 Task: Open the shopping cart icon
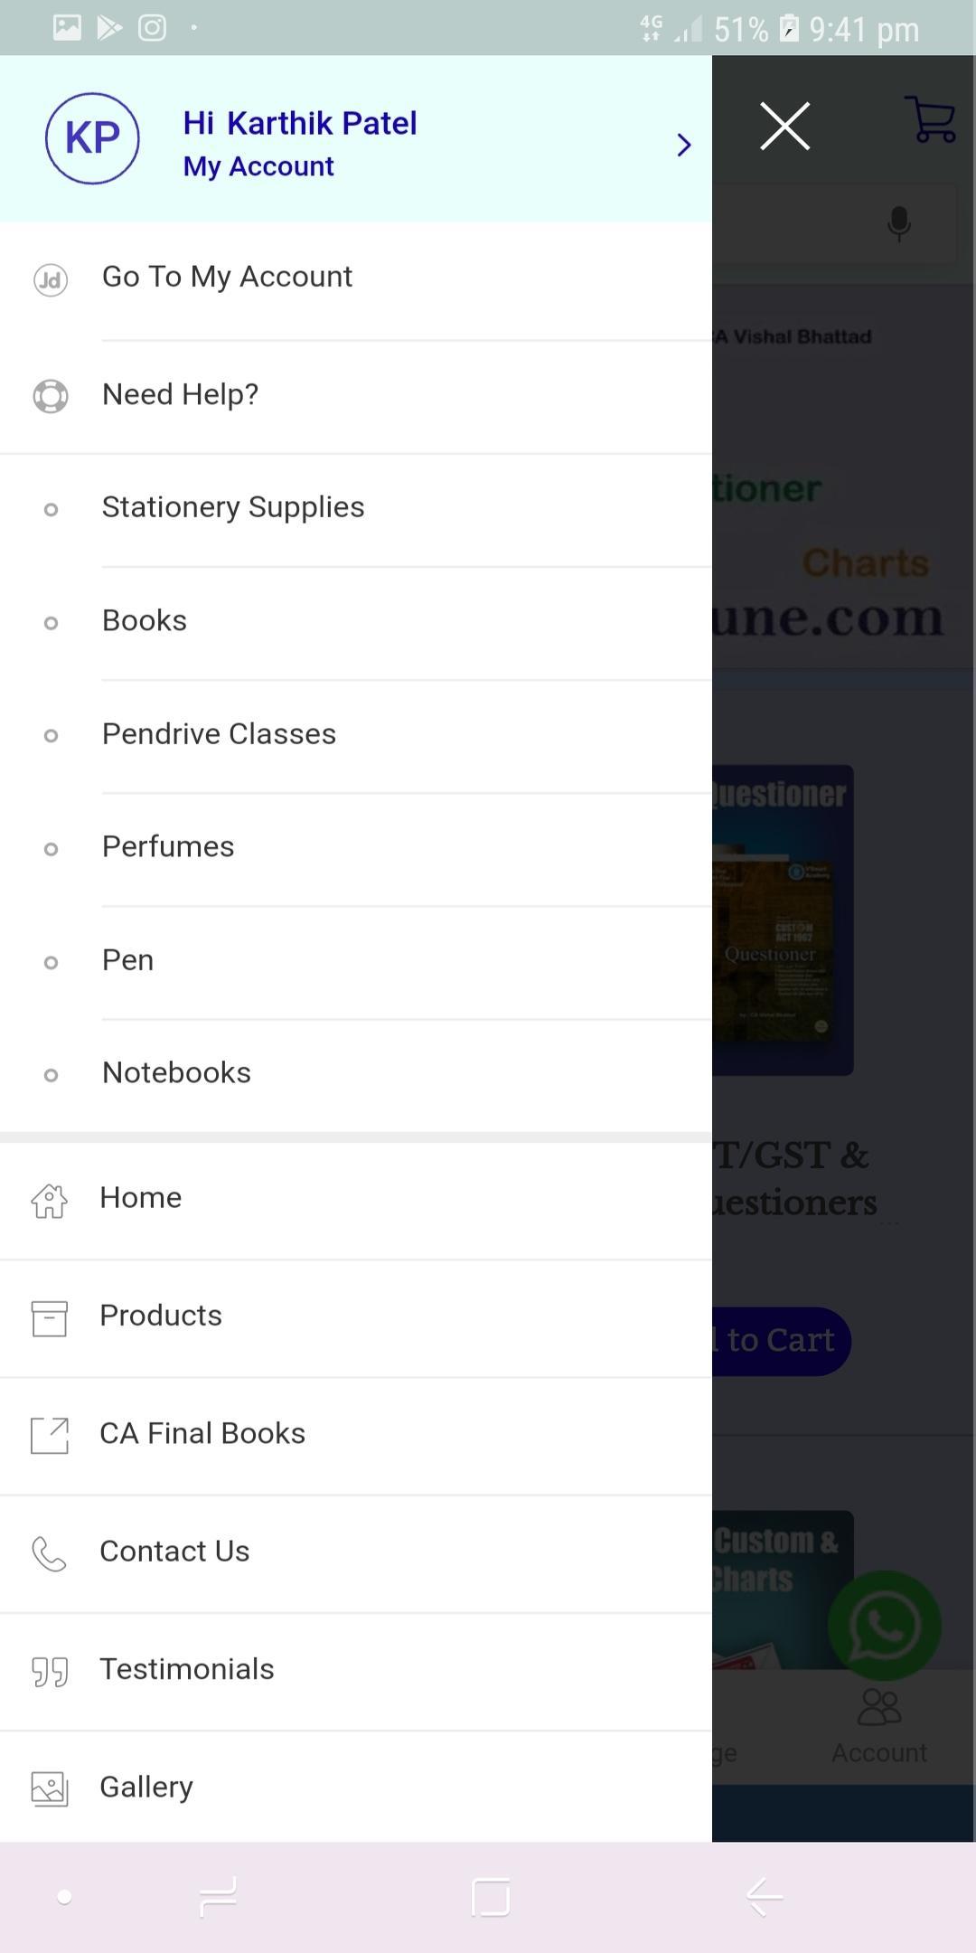(931, 120)
